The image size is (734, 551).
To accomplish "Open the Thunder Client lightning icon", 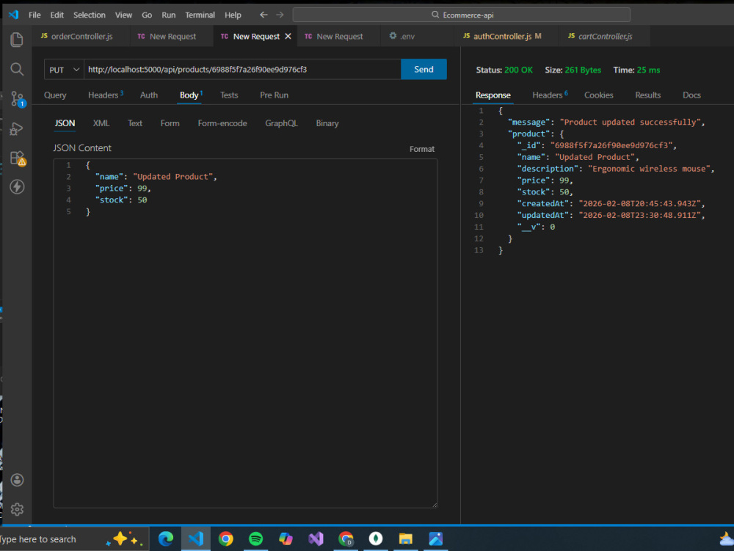I will 17,186.
